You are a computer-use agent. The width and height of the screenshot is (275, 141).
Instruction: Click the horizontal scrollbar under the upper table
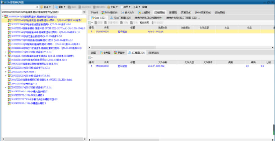click(180, 47)
